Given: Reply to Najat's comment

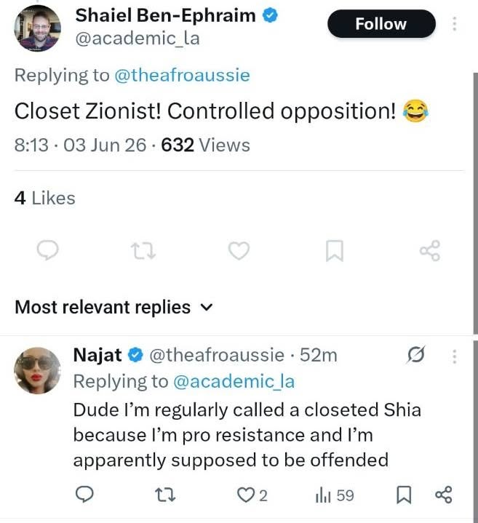Looking at the screenshot, I should tap(84, 495).
